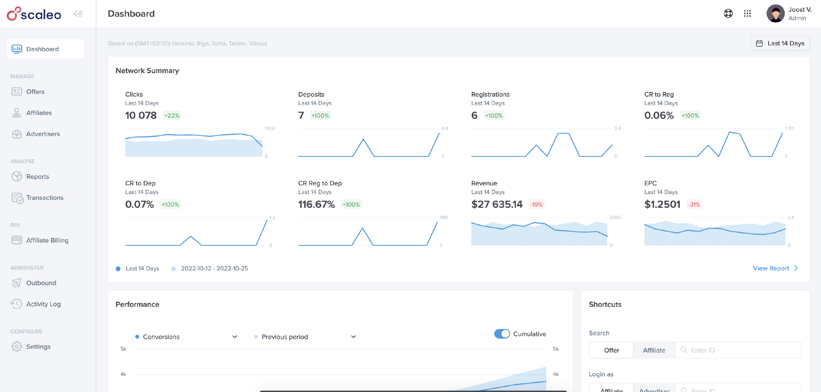Toggle collapse sidebar navigation arrow
Screen dimensions: 821x392
tap(79, 14)
